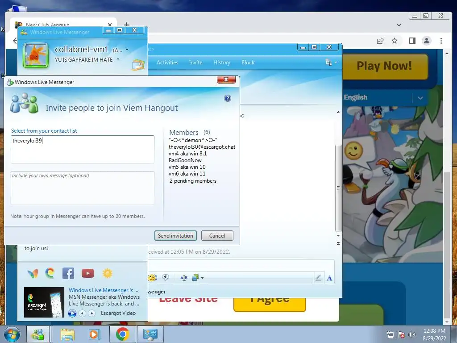This screenshot has height=343, width=457.
Task: Click the goldfish display picture in Messenger
Action: 36,55
